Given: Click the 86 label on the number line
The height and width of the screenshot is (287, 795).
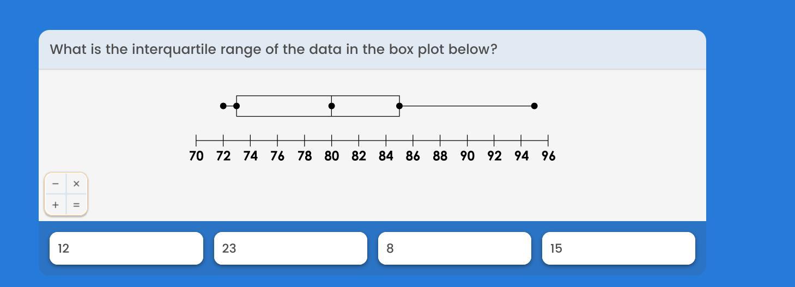Looking at the screenshot, I should (413, 156).
